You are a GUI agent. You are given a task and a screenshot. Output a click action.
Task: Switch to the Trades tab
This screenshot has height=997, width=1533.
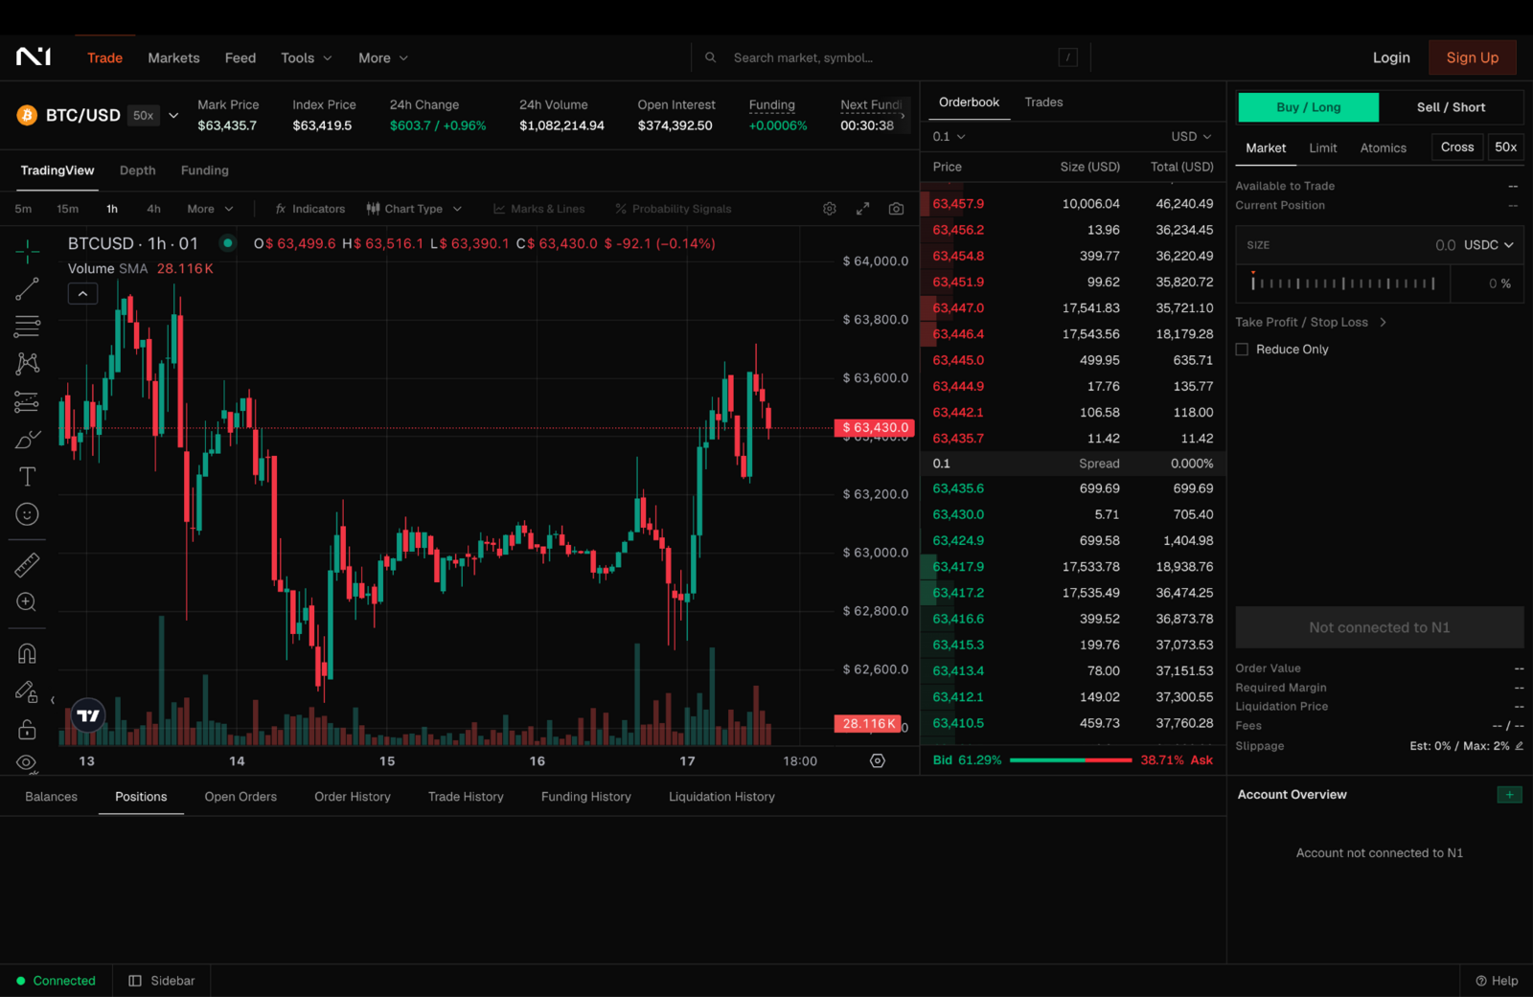pos(1043,102)
